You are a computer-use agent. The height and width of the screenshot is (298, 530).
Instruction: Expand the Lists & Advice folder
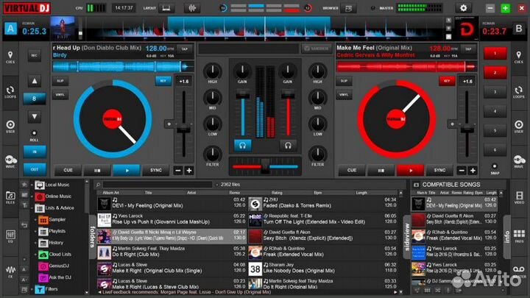[32, 208]
